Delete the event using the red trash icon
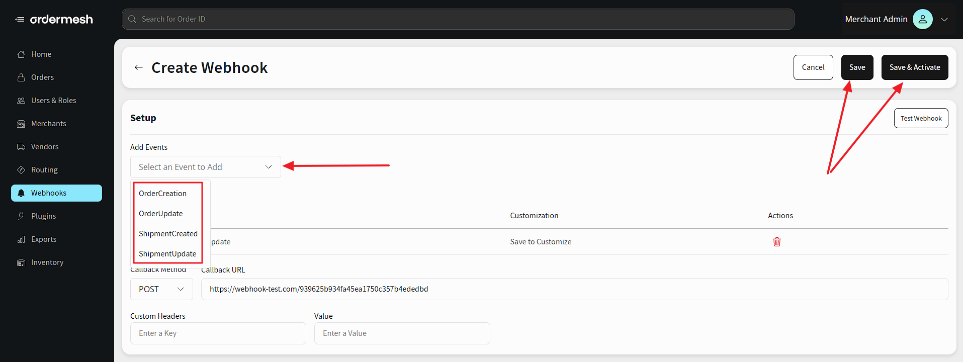 pyautogui.click(x=776, y=242)
